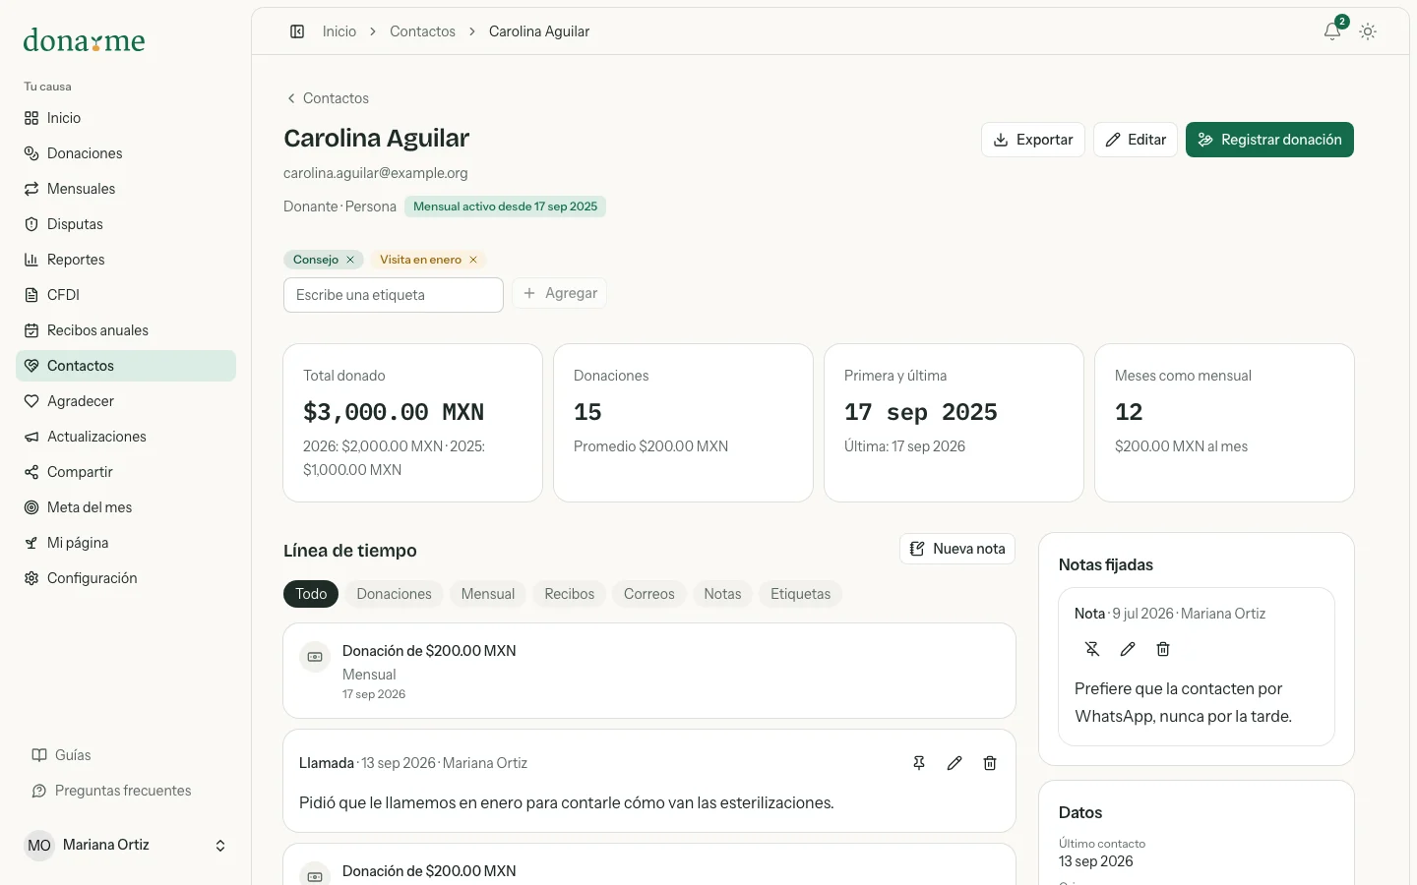The height and width of the screenshot is (885, 1417).
Task: Filter timeline by Recibos
Action: tap(570, 594)
